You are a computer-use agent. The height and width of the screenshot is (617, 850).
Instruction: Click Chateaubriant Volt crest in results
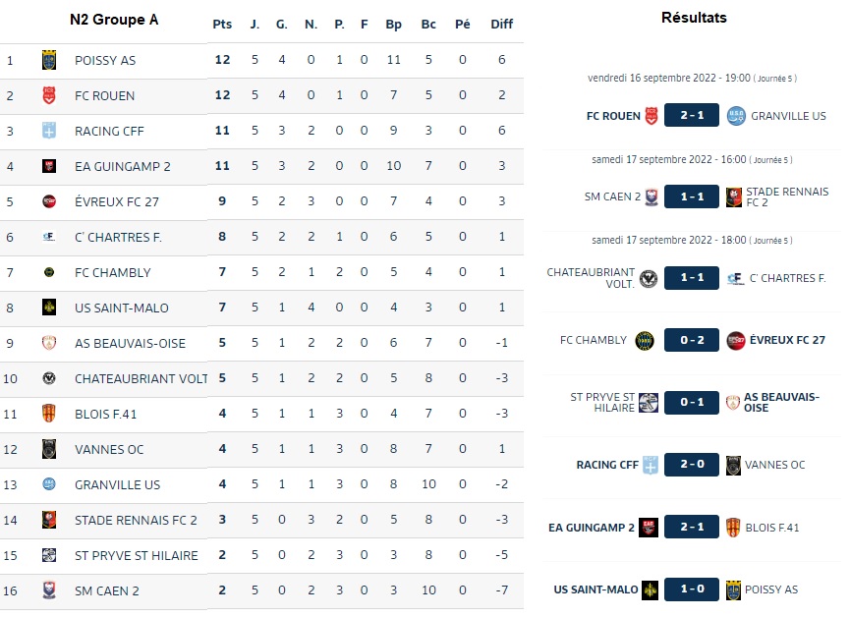click(649, 279)
